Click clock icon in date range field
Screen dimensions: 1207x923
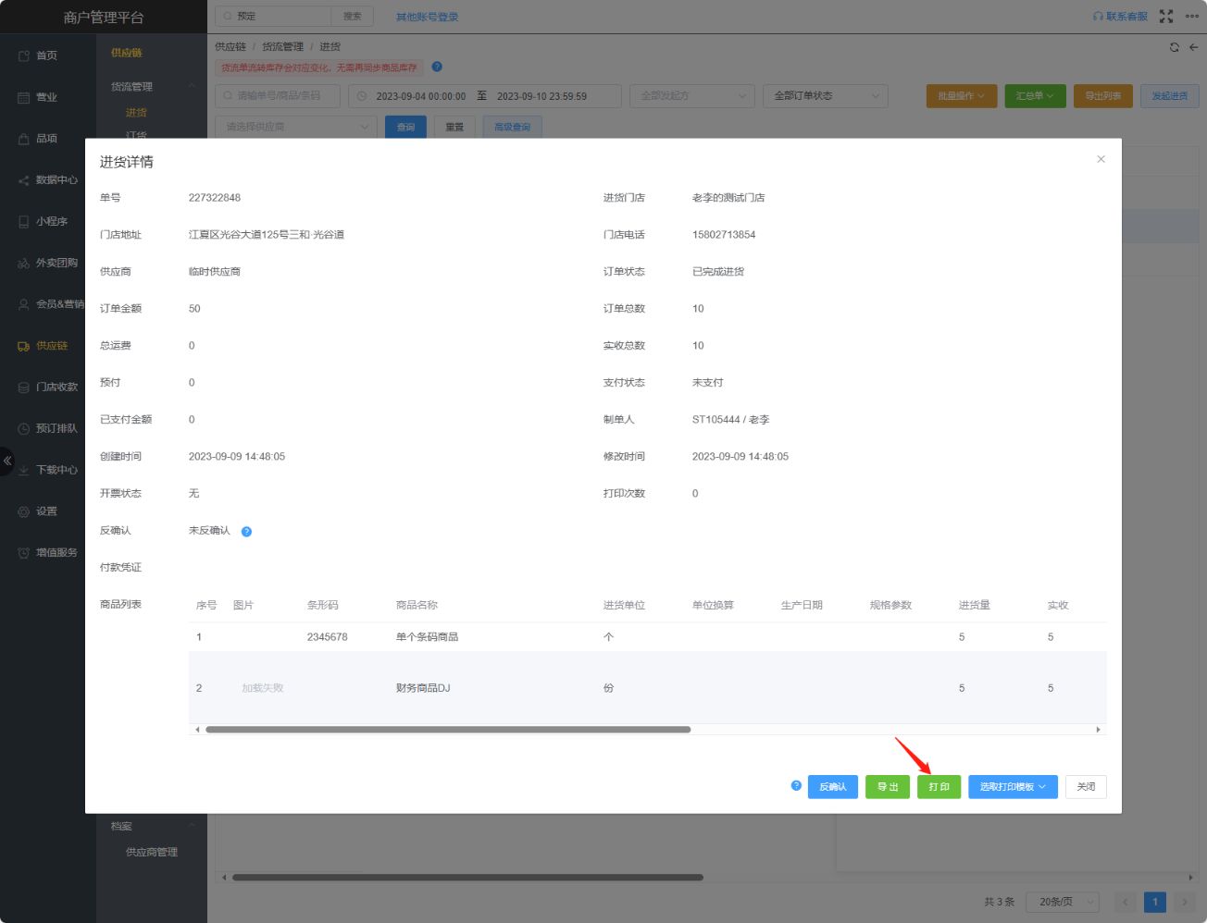tap(362, 96)
